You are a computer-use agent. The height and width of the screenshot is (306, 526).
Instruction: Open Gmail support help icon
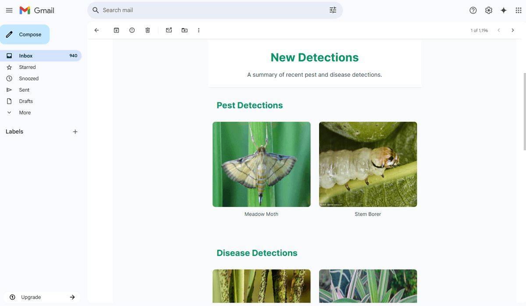(x=473, y=11)
